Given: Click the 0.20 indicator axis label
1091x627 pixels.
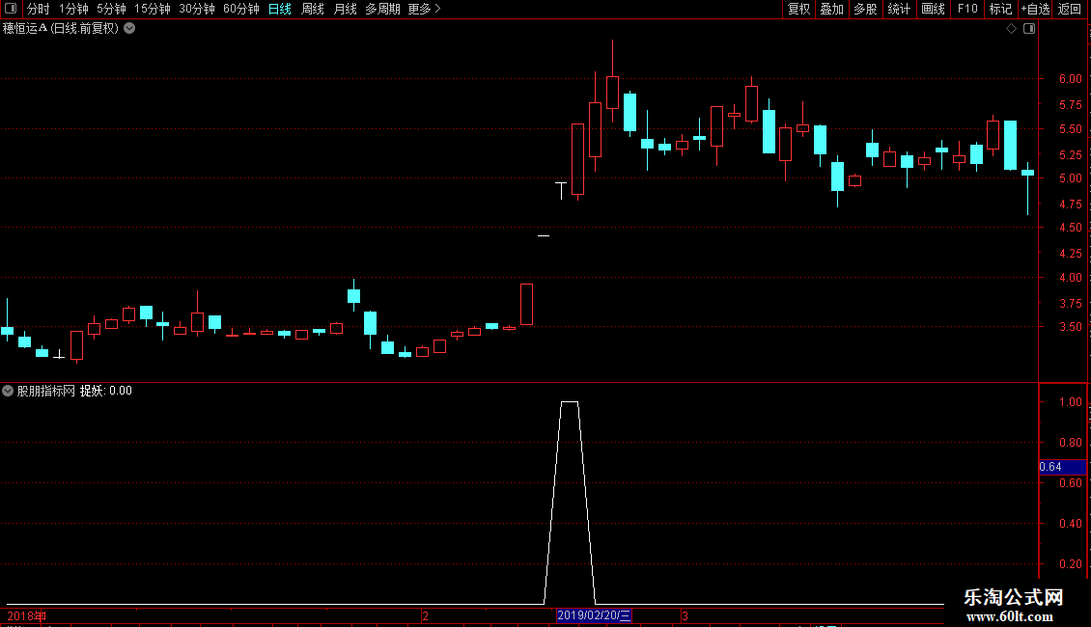Looking at the screenshot, I should 1070,564.
